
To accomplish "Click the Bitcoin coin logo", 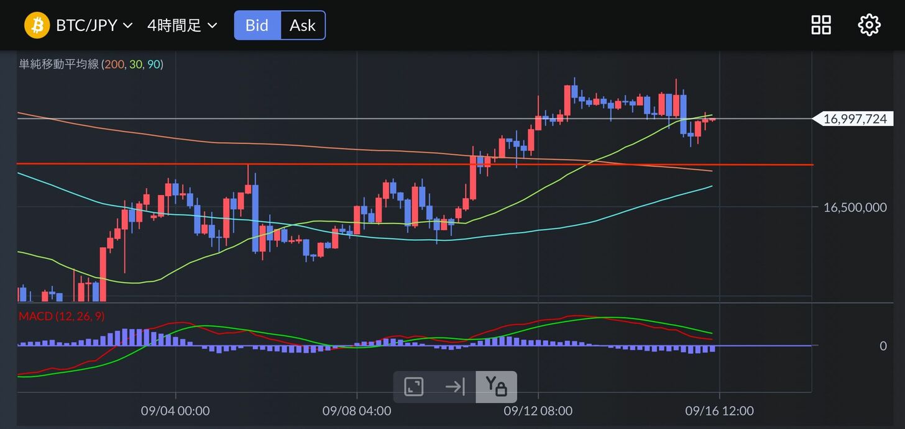I will pyautogui.click(x=37, y=25).
